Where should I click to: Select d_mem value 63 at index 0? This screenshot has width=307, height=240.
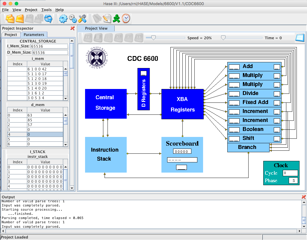45,115
